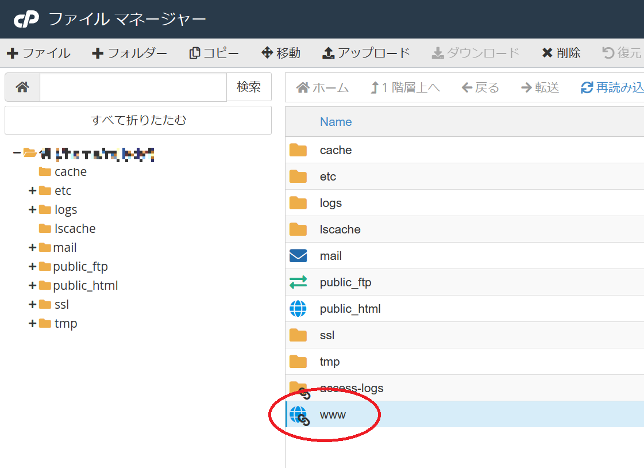The height and width of the screenshot is (468, 644).
Task: Click the public_ftp transfer arrows icon
Action: [298, 282]
